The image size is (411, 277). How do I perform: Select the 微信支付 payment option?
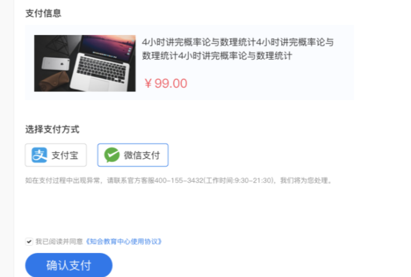click(x=133, y=155)
